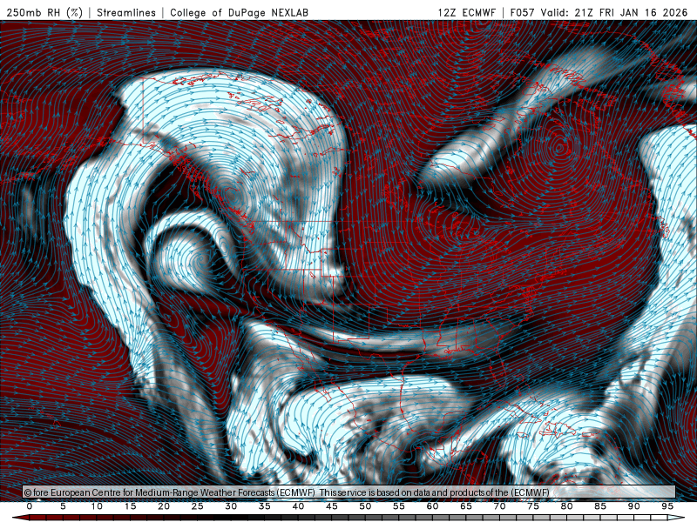697x522 pixels.
Task: Click colorbar label "65"
Action: point(466,506)
